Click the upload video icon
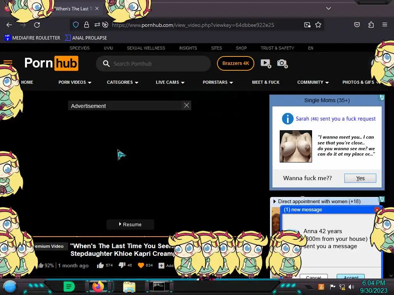 (266, 63)
